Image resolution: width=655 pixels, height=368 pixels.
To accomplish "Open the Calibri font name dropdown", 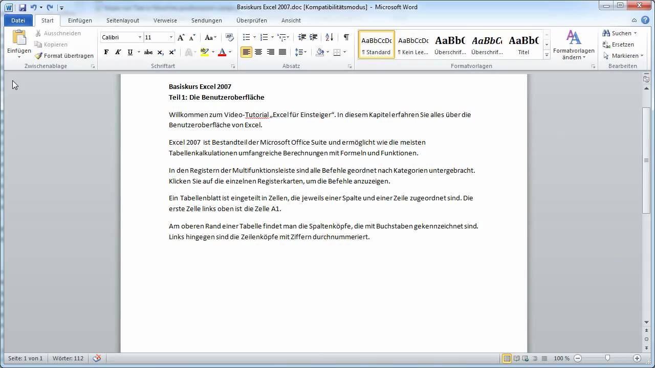I will [140, 37].
